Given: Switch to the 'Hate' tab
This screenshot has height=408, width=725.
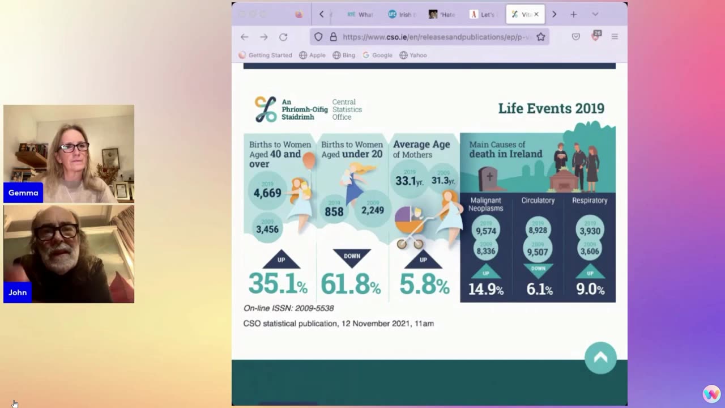Looking at the screenshot, I should 442,14.
